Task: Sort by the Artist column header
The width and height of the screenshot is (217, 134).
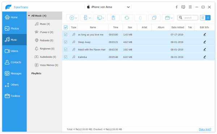Action: point(144,27)
